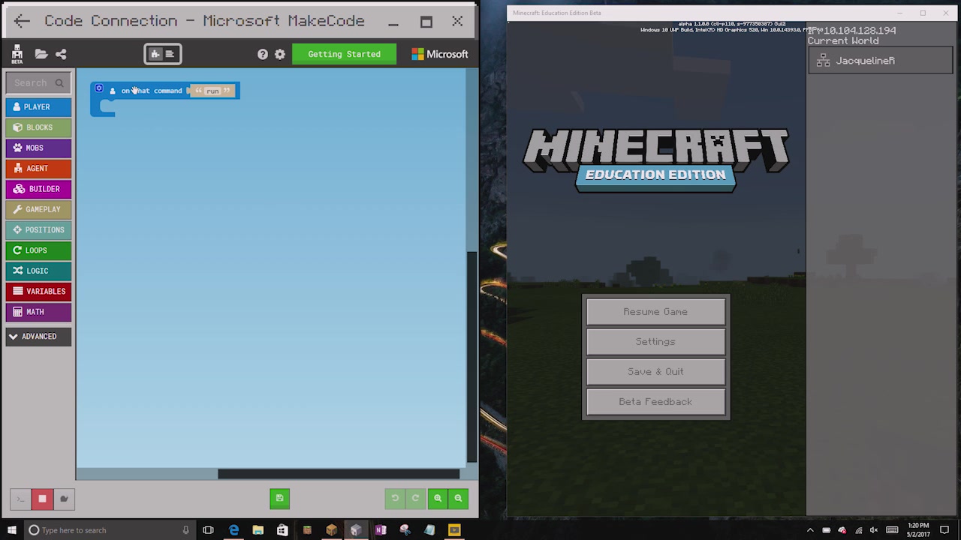Screen dimensions: 961x540
Task: Share the project using share icon
Action: pyautogui.click(x=61, y=54)
